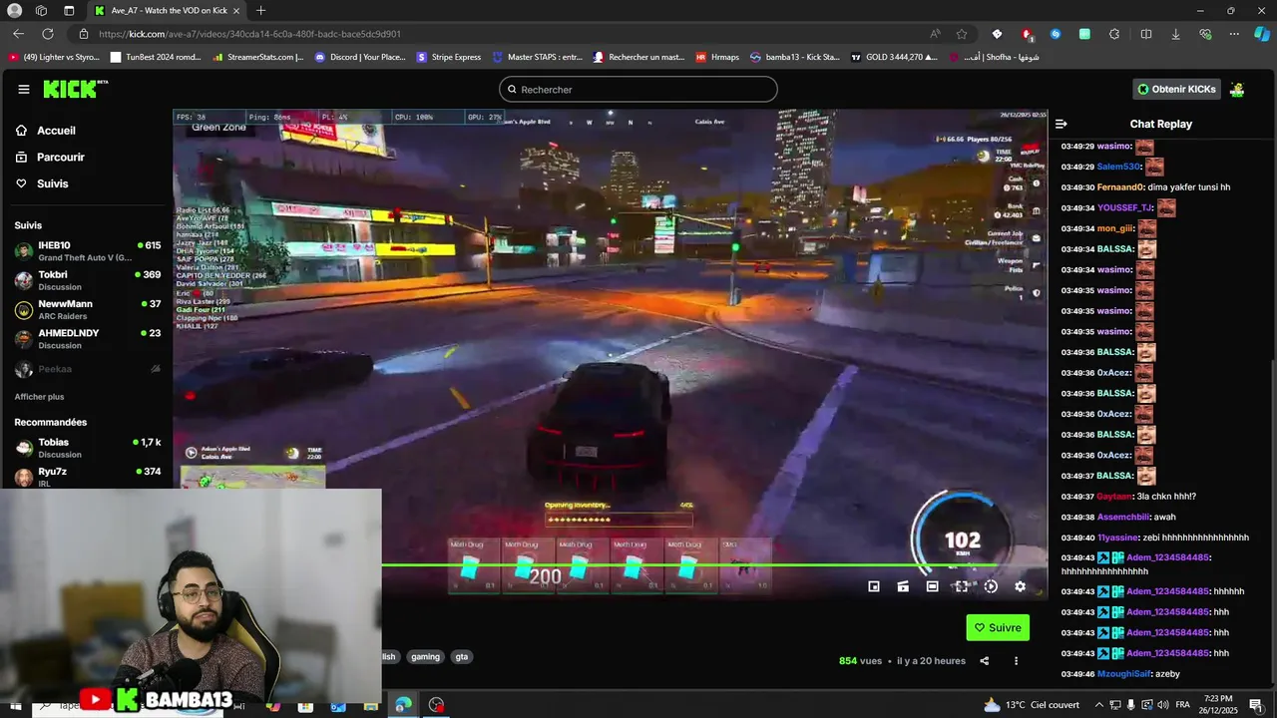Open StreamerStats.com bookmark
Image resolution: width=1277 pixels, height=718 pixels.
(x=258, y=57)
